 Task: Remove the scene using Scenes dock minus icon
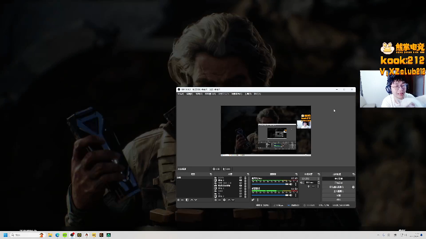pos(182,200)
